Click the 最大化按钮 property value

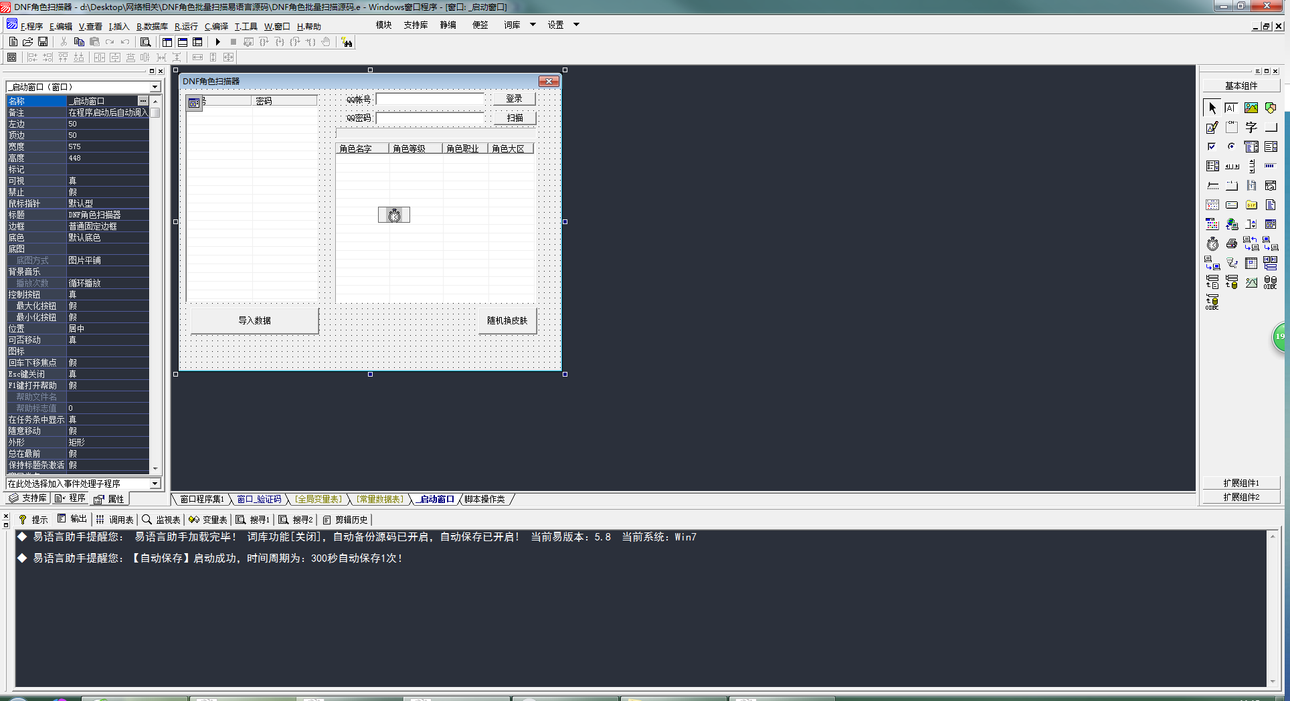pyautogui.click(x=108, y=306)
